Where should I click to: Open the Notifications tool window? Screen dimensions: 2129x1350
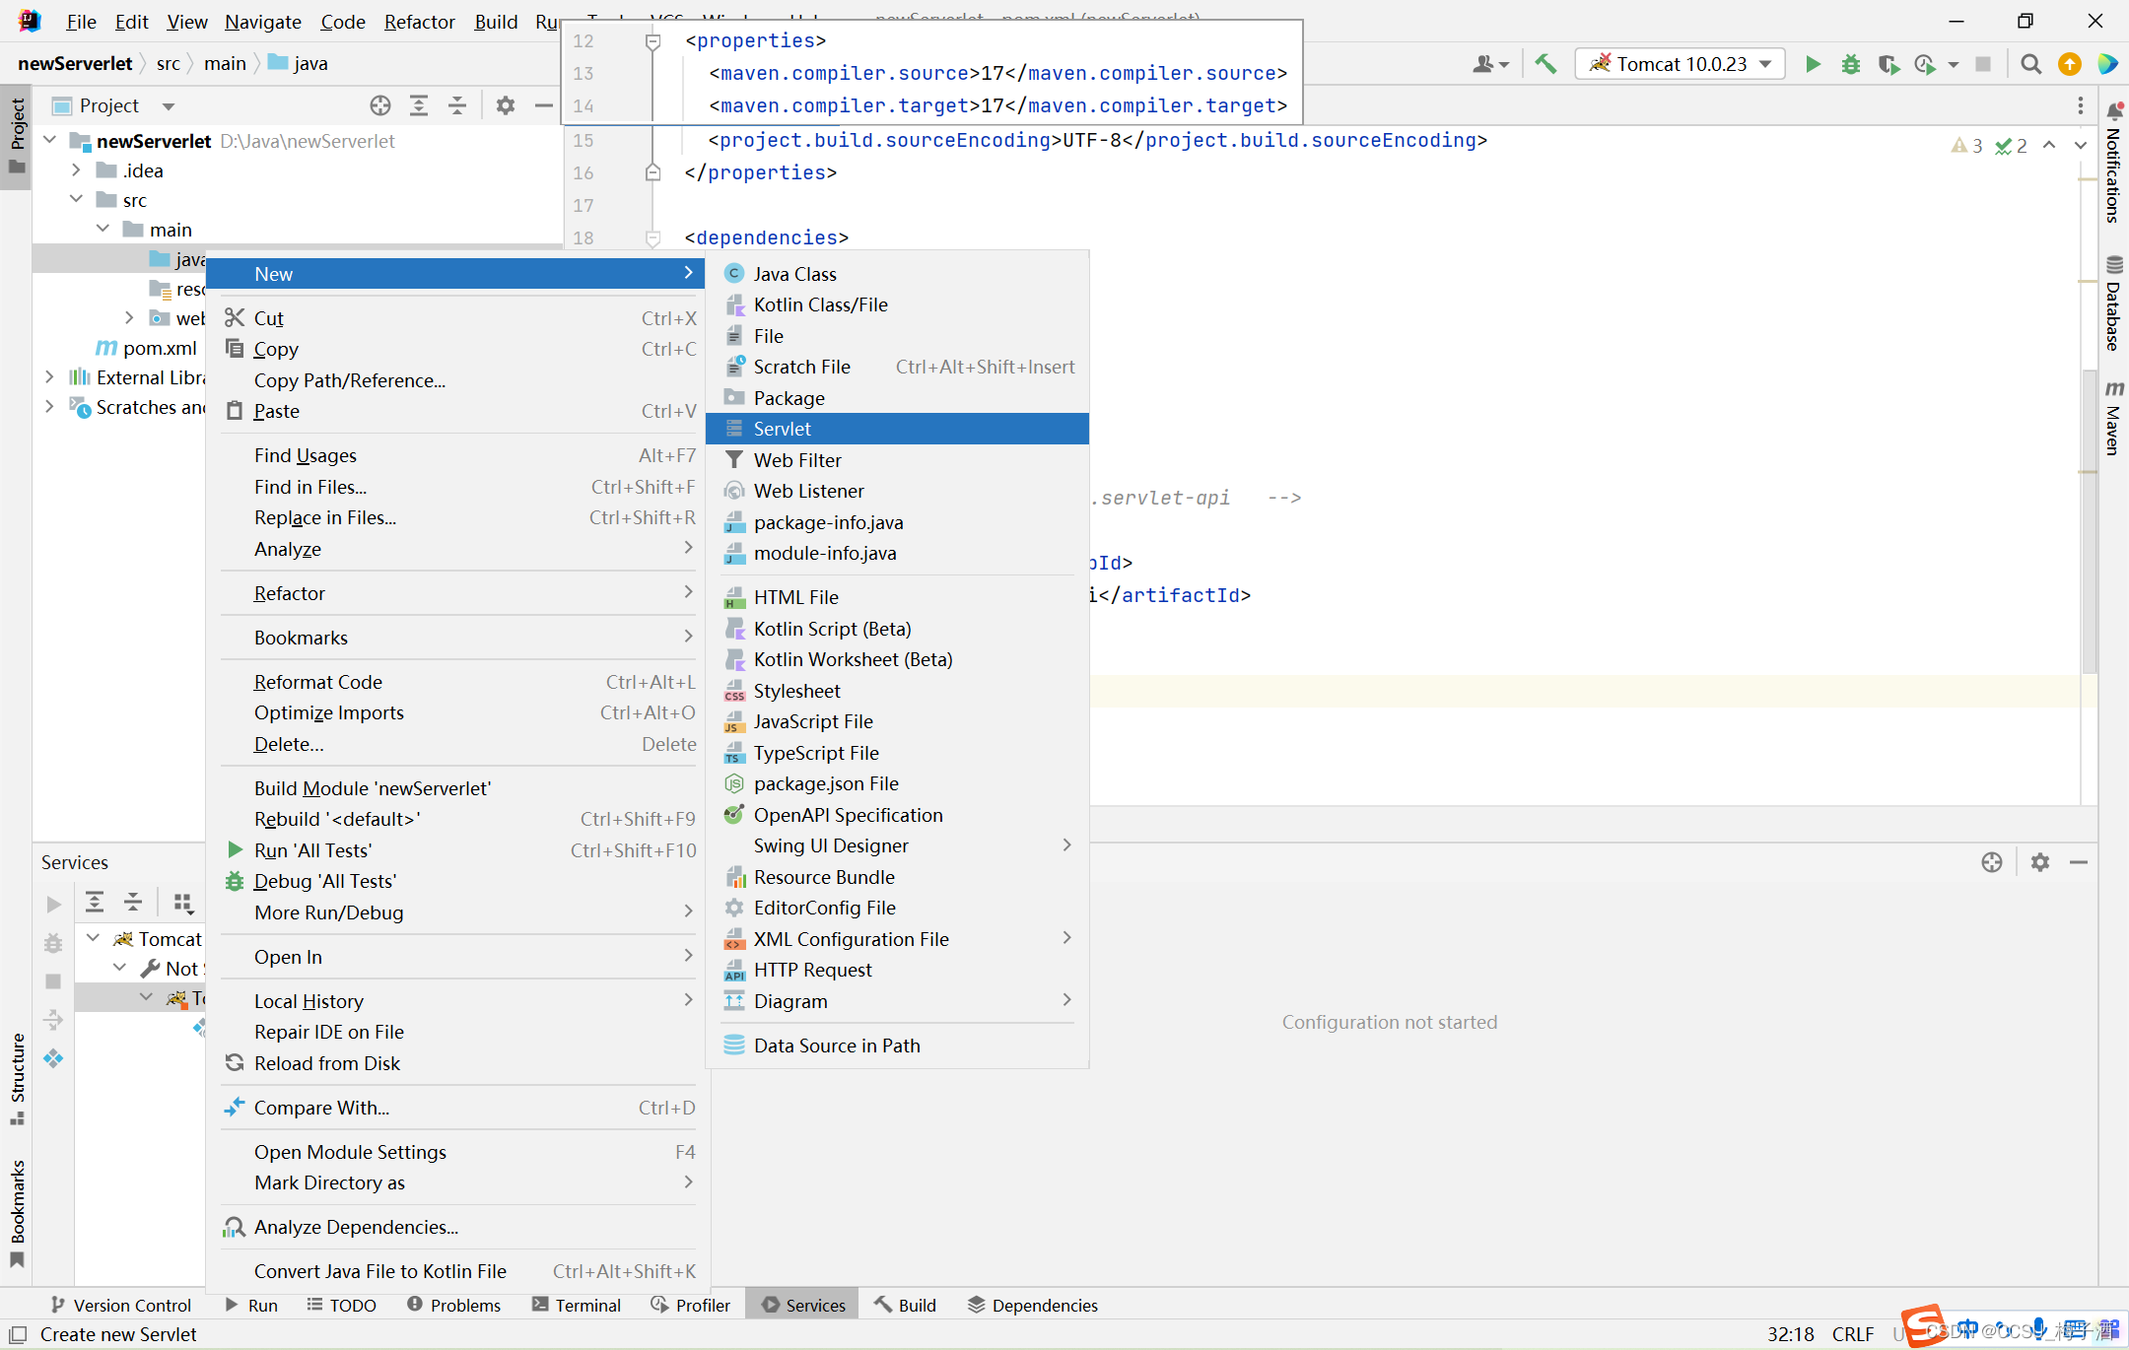pyautogui.click(x=2114, y=164)
